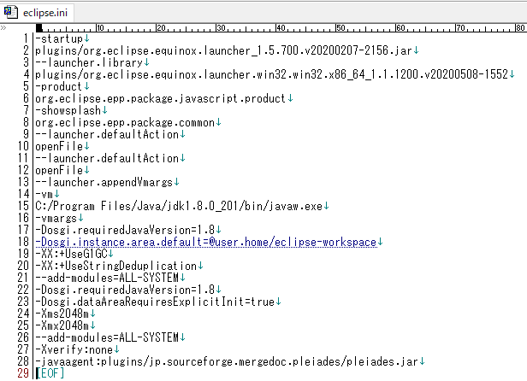The width and height of the screenshot is (527, 381).
Task: Click line number 15 in the gutter
Action: [x=24, y=206]
